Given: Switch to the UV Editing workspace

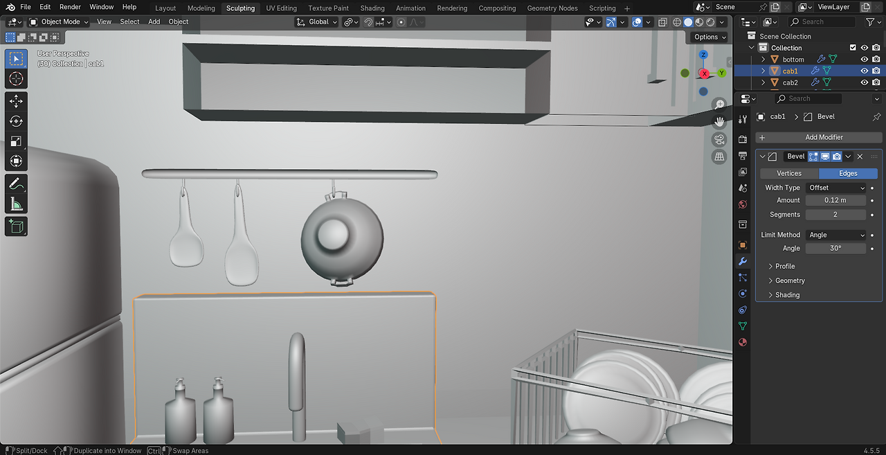Looking at the screenshot, I should coord(281,8).
